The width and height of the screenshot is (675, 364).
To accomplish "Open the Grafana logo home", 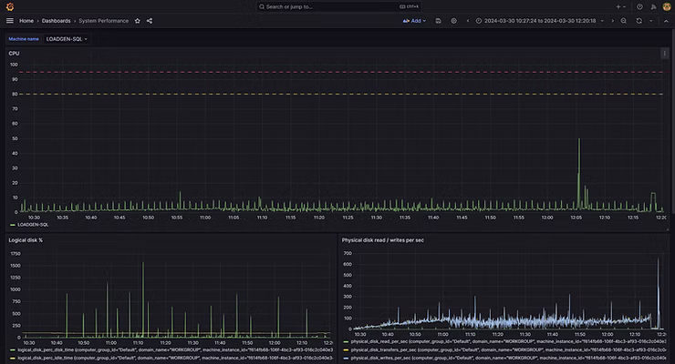I will [10, 6].
